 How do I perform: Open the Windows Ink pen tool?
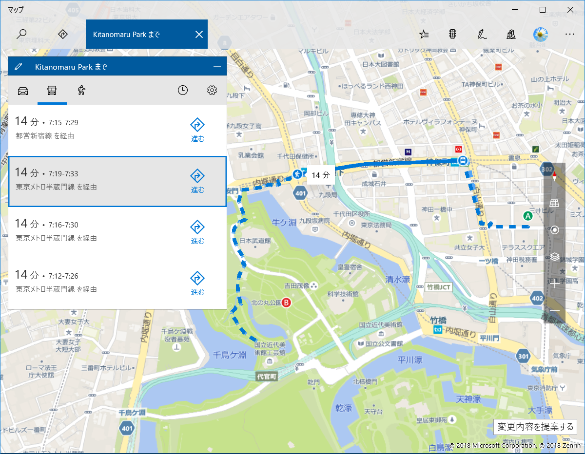tap(482, 34)
